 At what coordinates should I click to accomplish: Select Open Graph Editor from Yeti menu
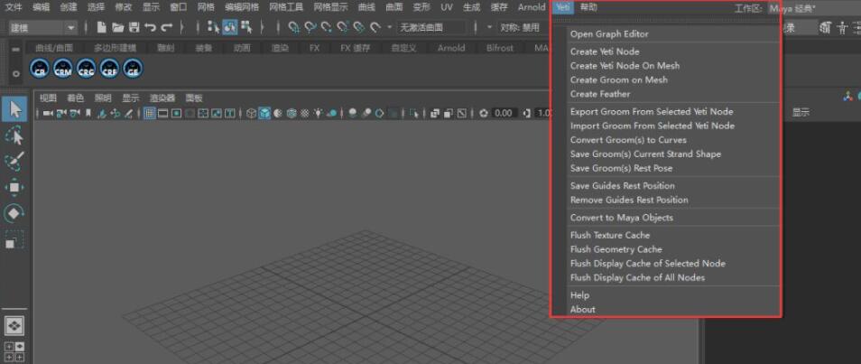point(609,34)
